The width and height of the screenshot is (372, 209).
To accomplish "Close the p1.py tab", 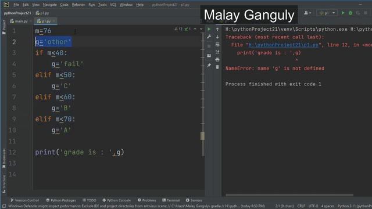I will click(x=54, y=21).
